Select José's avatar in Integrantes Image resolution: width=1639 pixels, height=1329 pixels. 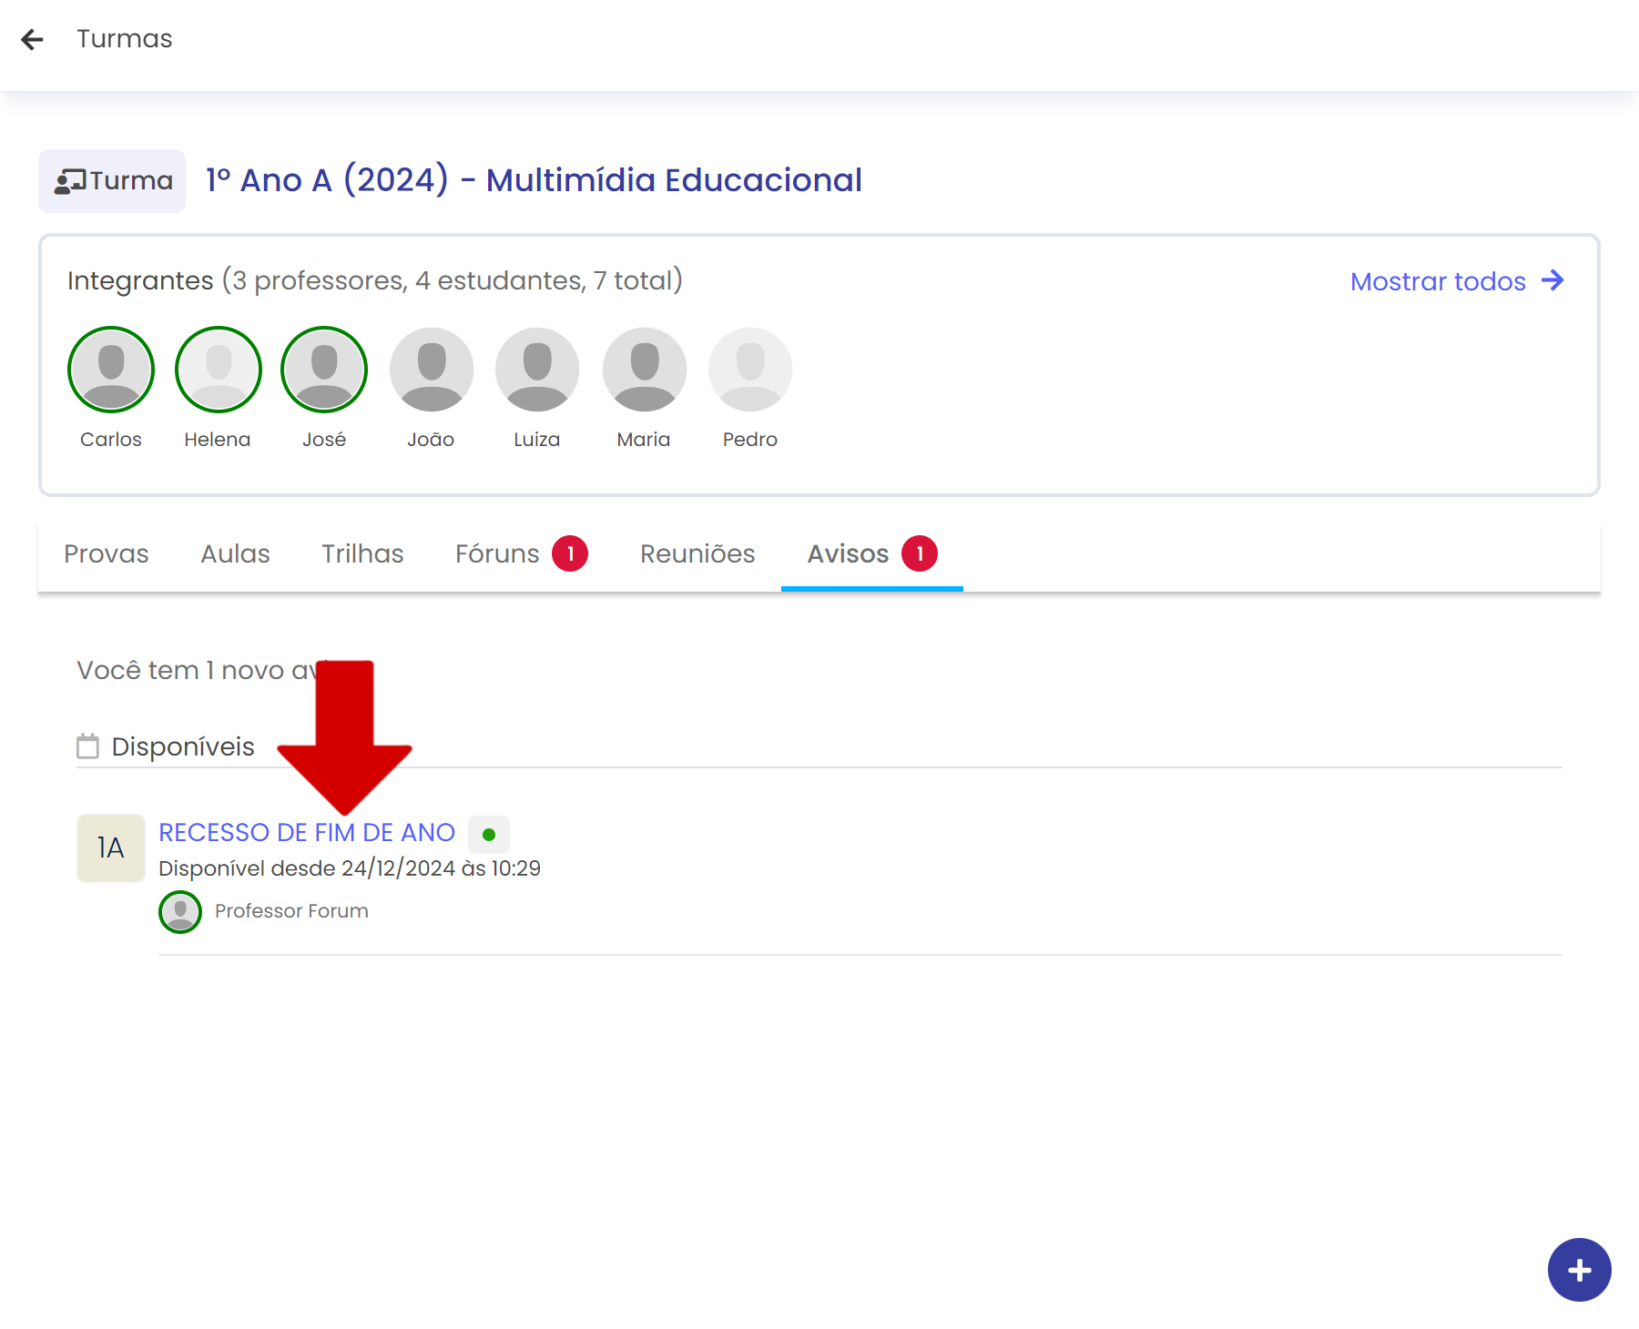324,370
